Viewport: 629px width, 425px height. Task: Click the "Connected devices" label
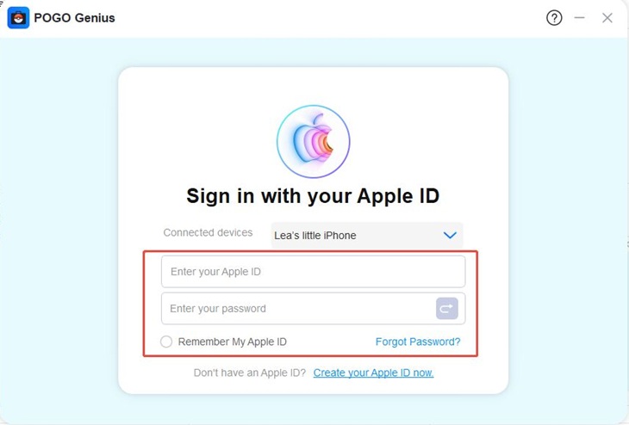click(208, 232)
